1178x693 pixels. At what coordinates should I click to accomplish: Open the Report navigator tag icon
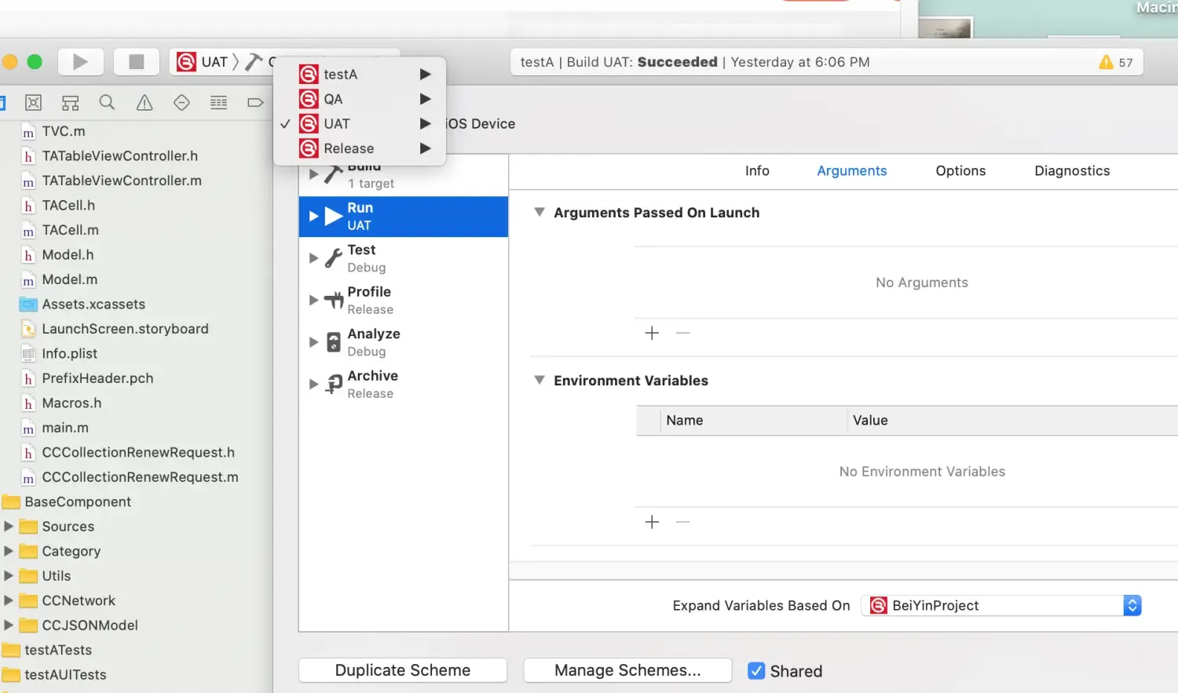(255, 102)
